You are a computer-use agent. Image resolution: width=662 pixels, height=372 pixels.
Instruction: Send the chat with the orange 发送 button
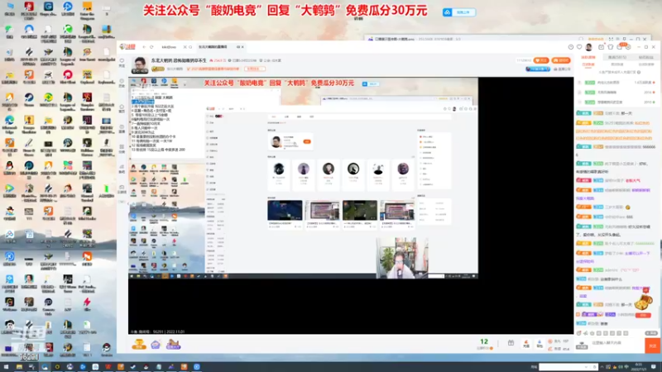652,346
